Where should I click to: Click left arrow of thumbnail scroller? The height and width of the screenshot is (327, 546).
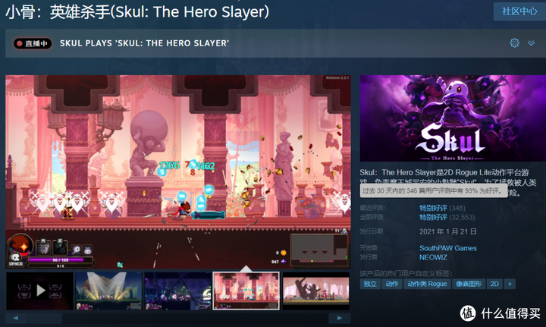pos(16,318)
